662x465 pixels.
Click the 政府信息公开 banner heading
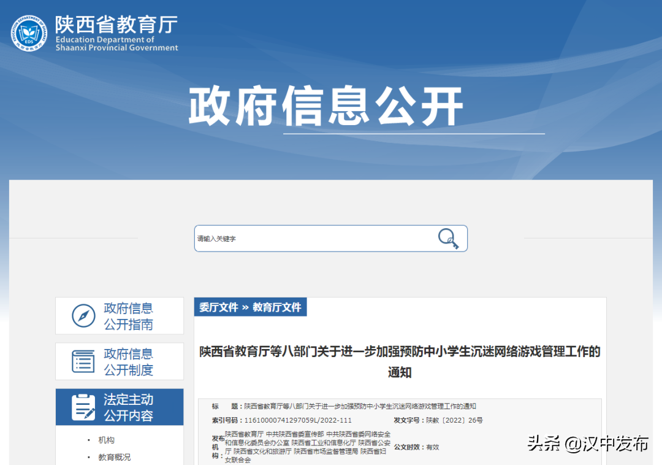tap(325, 106)
